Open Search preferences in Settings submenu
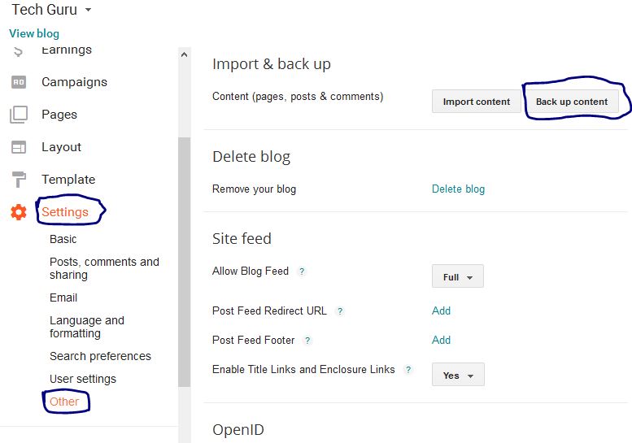Screen dimensions: 632x443 click(x=100, y=356)
